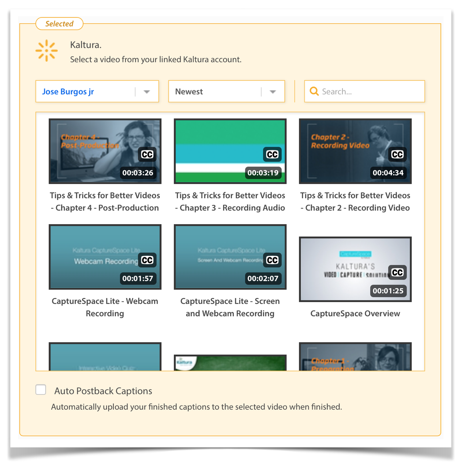
Task: Select the CaptureSpace Lite Webcam Recording thumbnail
Action: [x=105, y=257]
